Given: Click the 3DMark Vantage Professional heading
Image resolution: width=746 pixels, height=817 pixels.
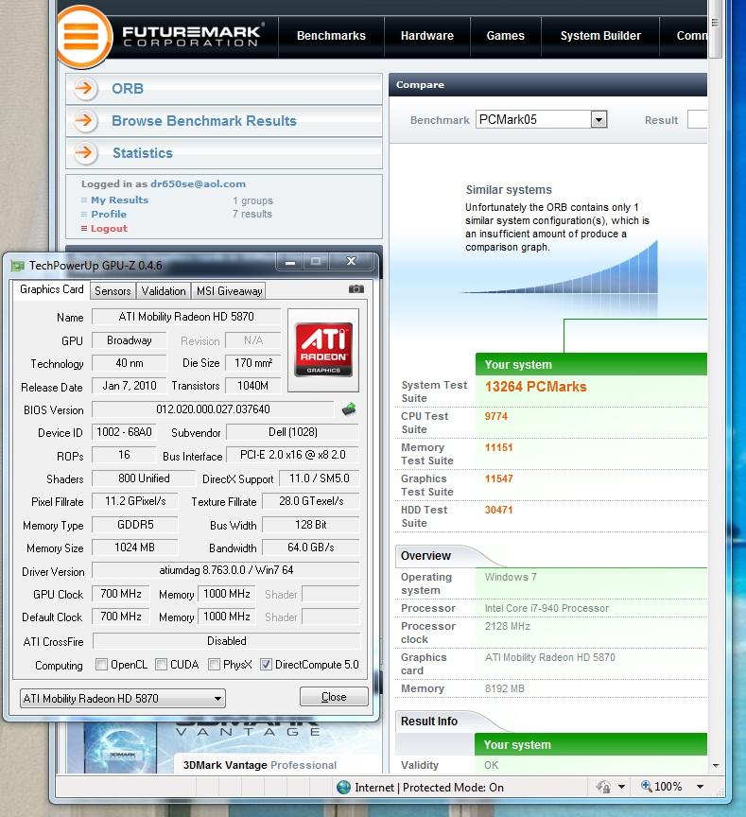Looking at the screenshot, I should coord(259,765).
